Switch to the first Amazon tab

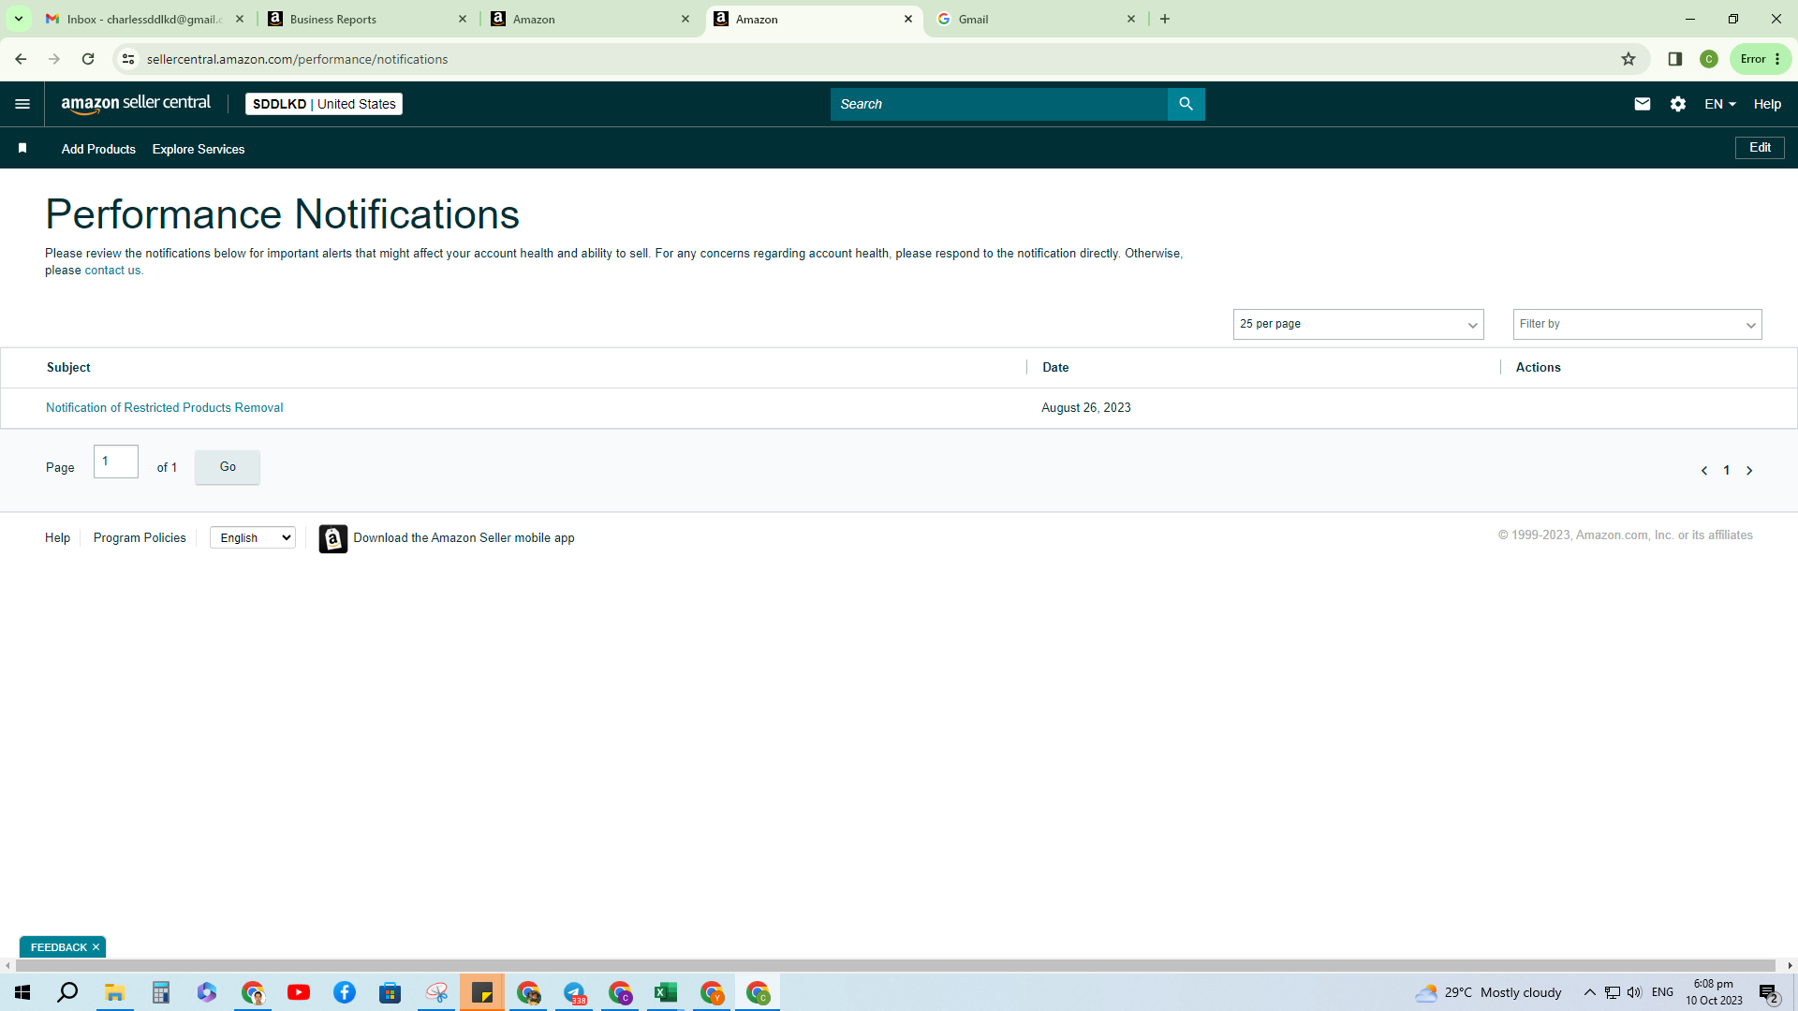coord(589,19)
